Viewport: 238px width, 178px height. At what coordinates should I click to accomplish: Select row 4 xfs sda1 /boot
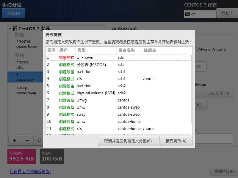point(119,79)
